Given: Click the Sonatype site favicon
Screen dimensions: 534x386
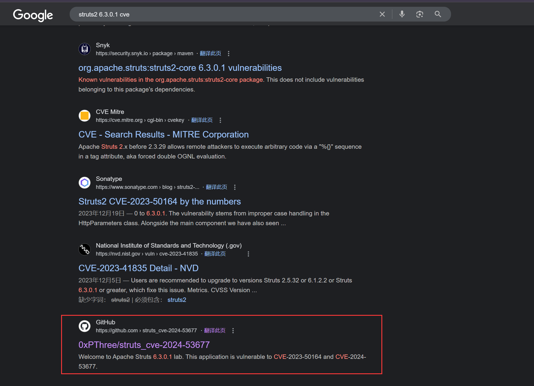Looking at the screenshot, I should pyautogui.click(x=84, y=183).
